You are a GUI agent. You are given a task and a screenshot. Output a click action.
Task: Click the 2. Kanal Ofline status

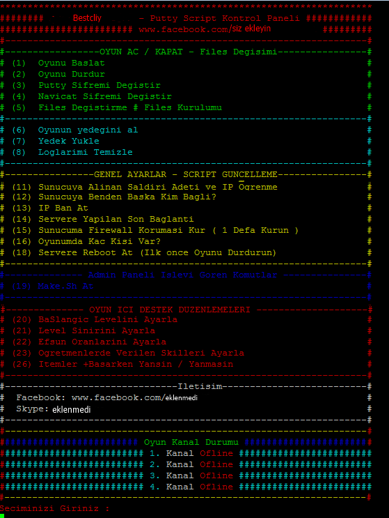click(191, 465)
